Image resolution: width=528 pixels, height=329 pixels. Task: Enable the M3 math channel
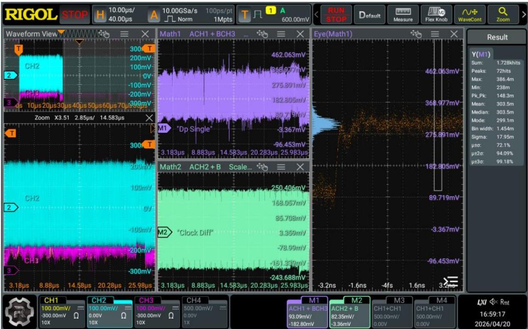(x=392, y=312)
